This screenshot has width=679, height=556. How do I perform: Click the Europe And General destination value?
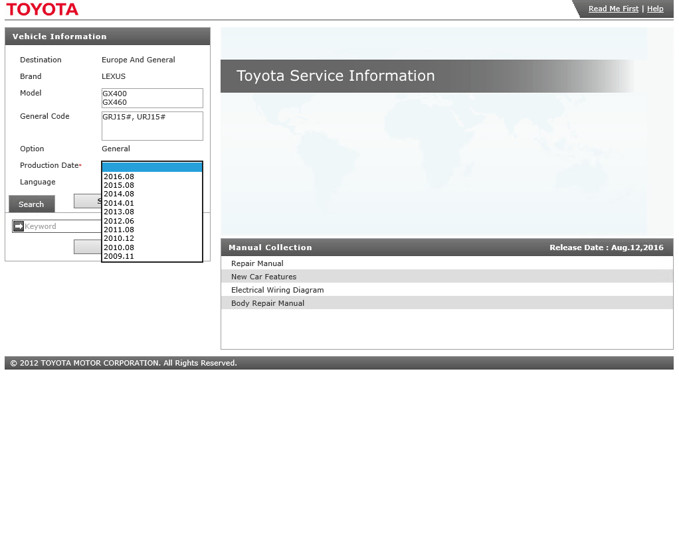138,60
